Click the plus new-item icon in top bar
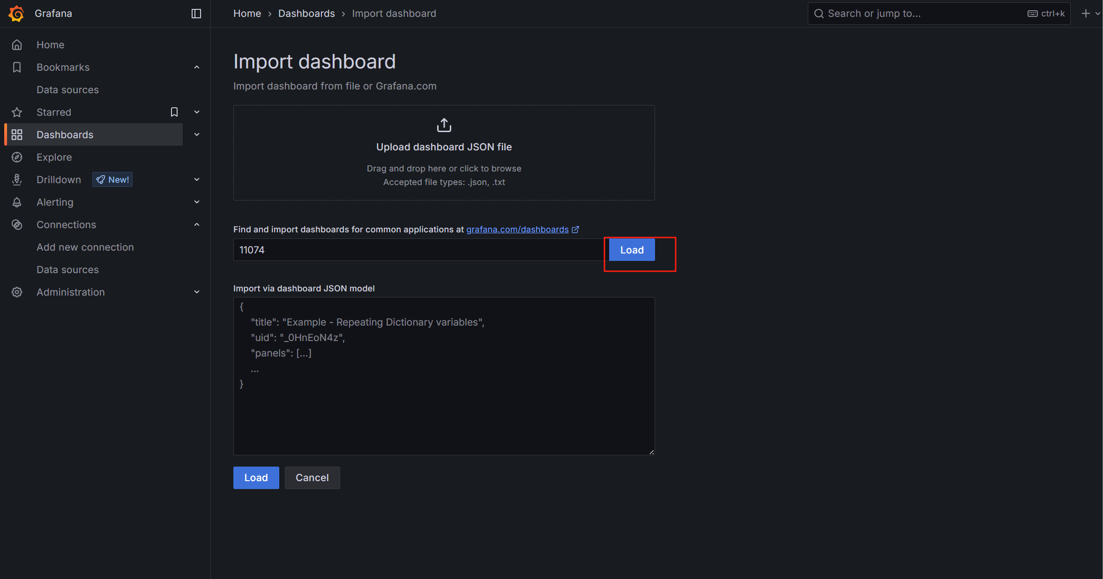The height and width of the screenshot is (579, 1103). pyautogui.click(x=1086, y=14)
